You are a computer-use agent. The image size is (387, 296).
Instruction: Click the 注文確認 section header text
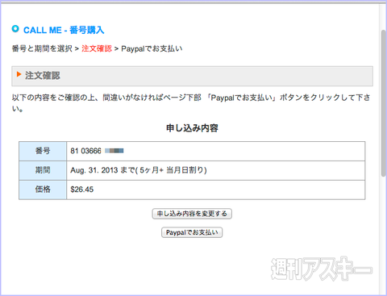[43, 76]
